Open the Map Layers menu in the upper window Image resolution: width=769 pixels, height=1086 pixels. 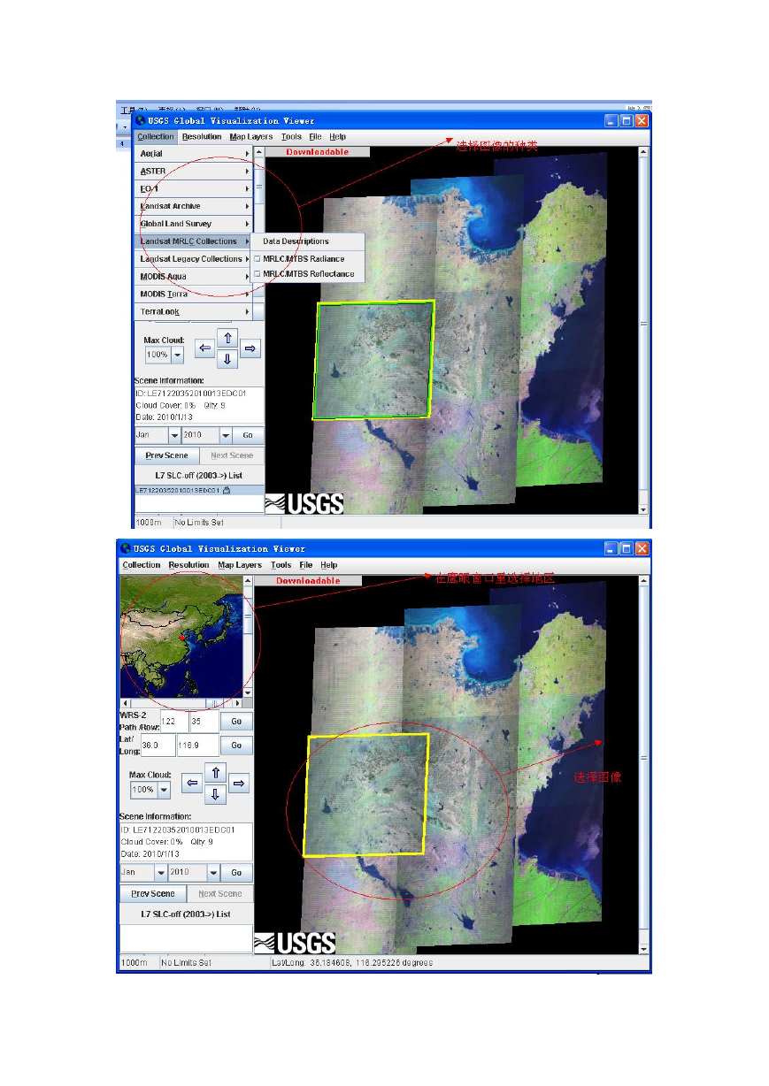point(251,137)
